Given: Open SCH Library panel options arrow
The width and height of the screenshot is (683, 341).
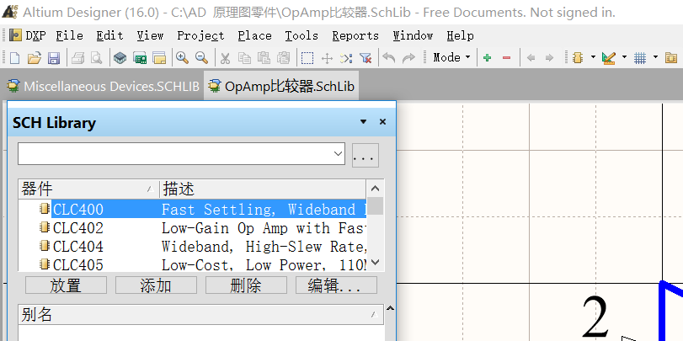Looking at the screenshot, I should pyautogui.click(x=363, y=122).
